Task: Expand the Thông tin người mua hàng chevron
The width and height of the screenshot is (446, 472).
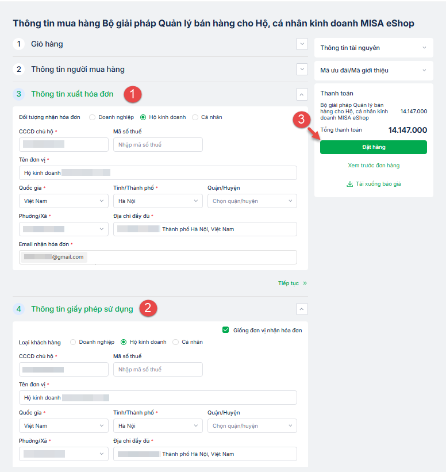Action: tap(302, 70)
